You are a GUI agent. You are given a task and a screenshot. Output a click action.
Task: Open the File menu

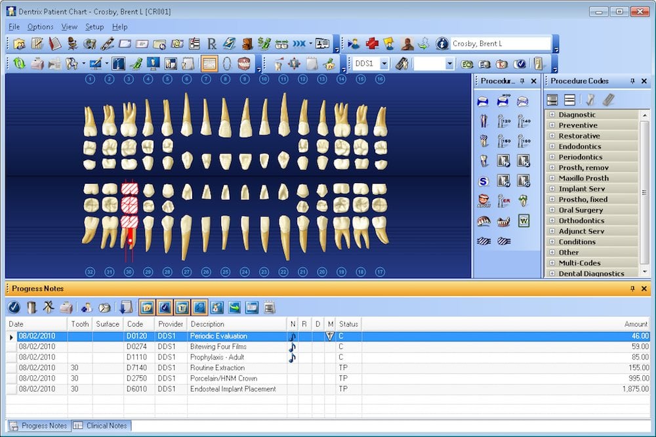[14, 27]
